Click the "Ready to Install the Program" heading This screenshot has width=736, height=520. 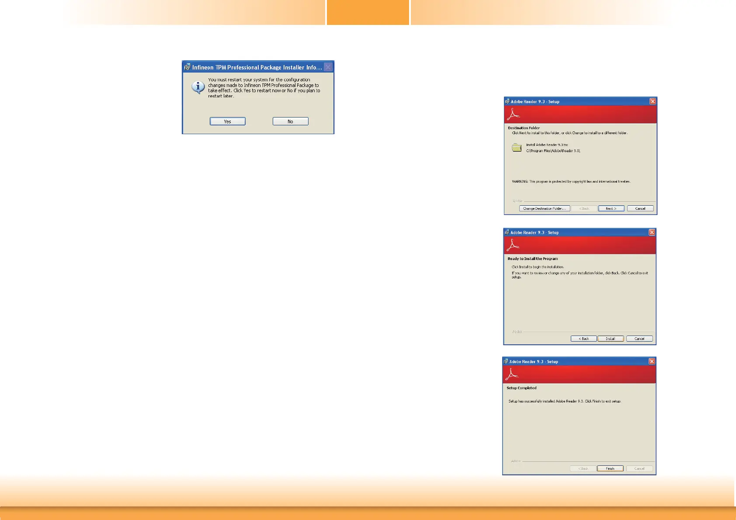(x=533, y=259)
